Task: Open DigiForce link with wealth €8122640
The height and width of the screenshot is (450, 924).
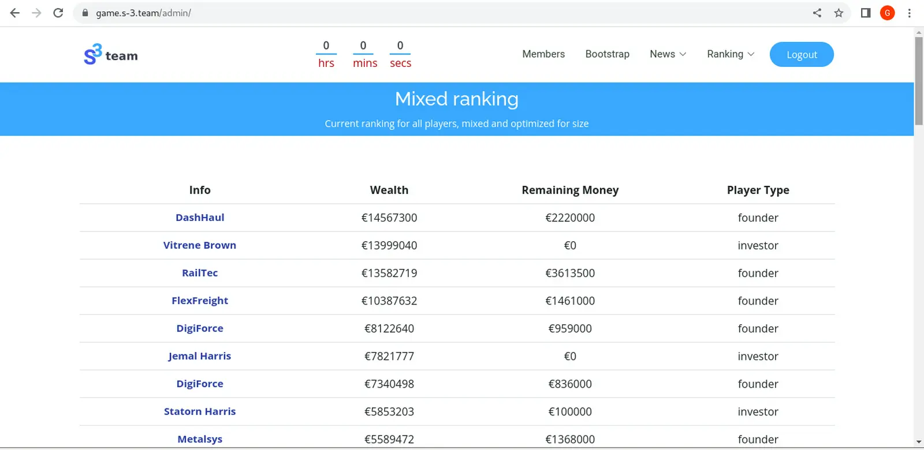Action: click(200, 328)
